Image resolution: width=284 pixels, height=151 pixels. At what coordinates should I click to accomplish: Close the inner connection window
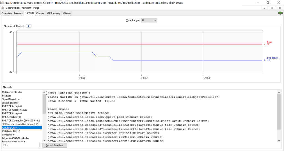(279, 8)
